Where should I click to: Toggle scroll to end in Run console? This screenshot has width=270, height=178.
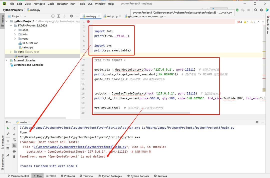point(14,145)
